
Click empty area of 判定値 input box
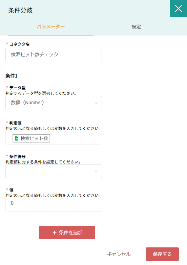(75, 138)
